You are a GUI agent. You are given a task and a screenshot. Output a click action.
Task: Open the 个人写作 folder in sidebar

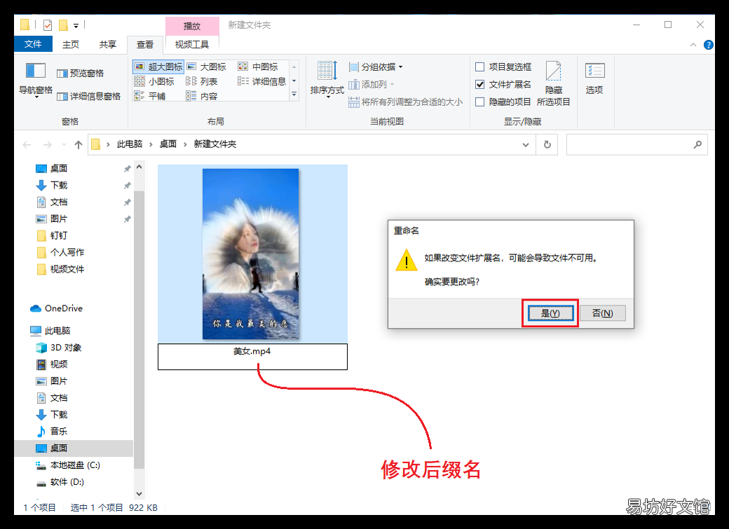click(x=67, y=252)
